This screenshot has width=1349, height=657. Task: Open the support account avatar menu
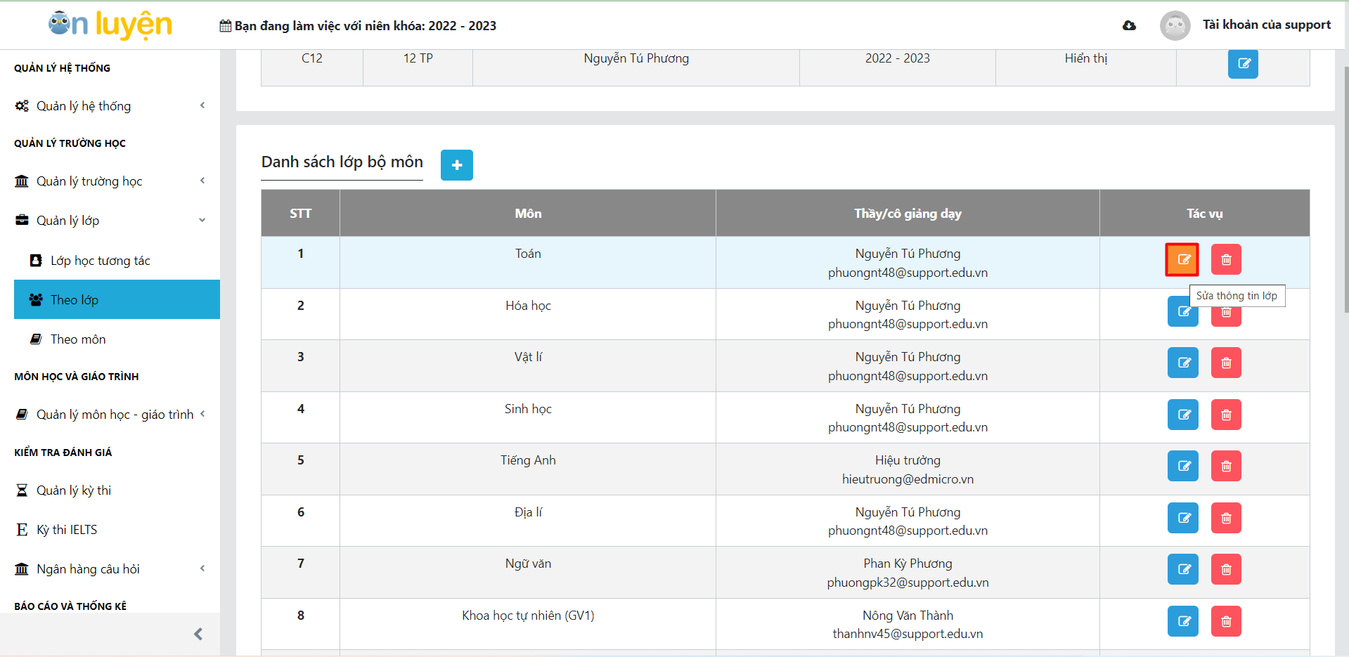pyautogui.click(x=1175, y=26)
